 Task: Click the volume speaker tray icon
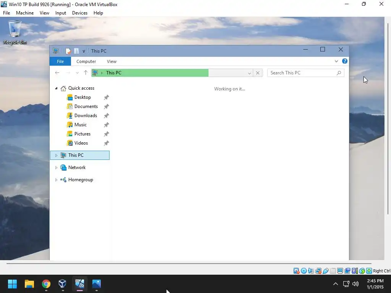355,284
